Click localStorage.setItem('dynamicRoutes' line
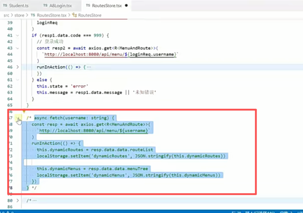 click(131, 156)
